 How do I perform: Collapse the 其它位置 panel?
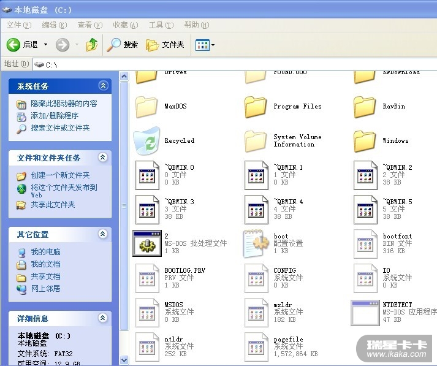pos(103,234)
